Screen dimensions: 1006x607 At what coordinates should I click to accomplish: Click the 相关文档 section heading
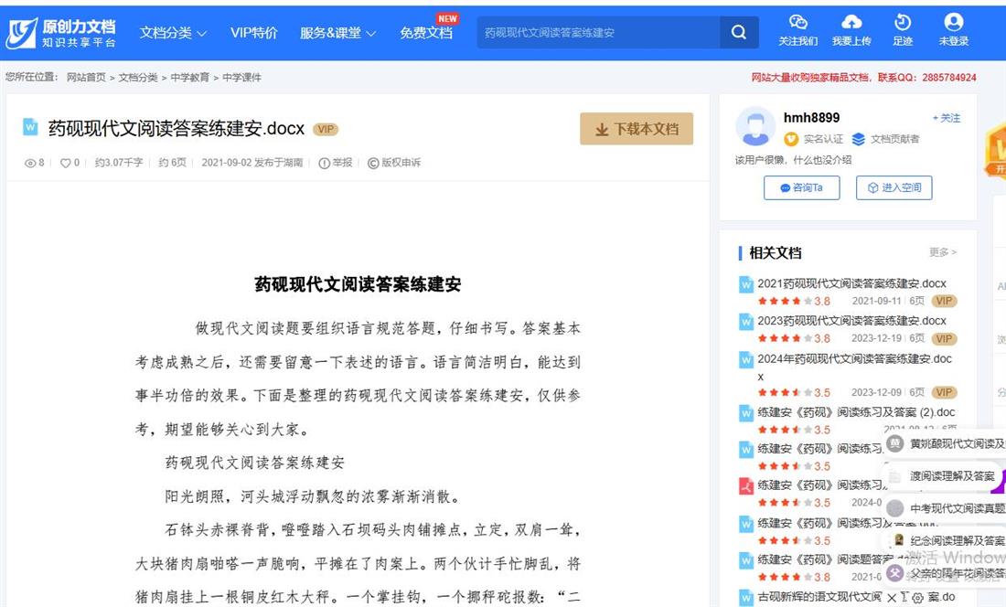[775, 252]
